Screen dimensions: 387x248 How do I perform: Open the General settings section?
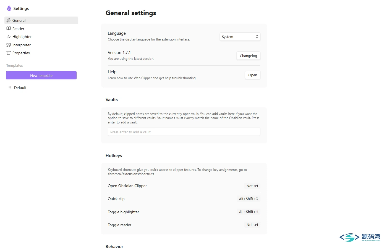pos(41,20)
